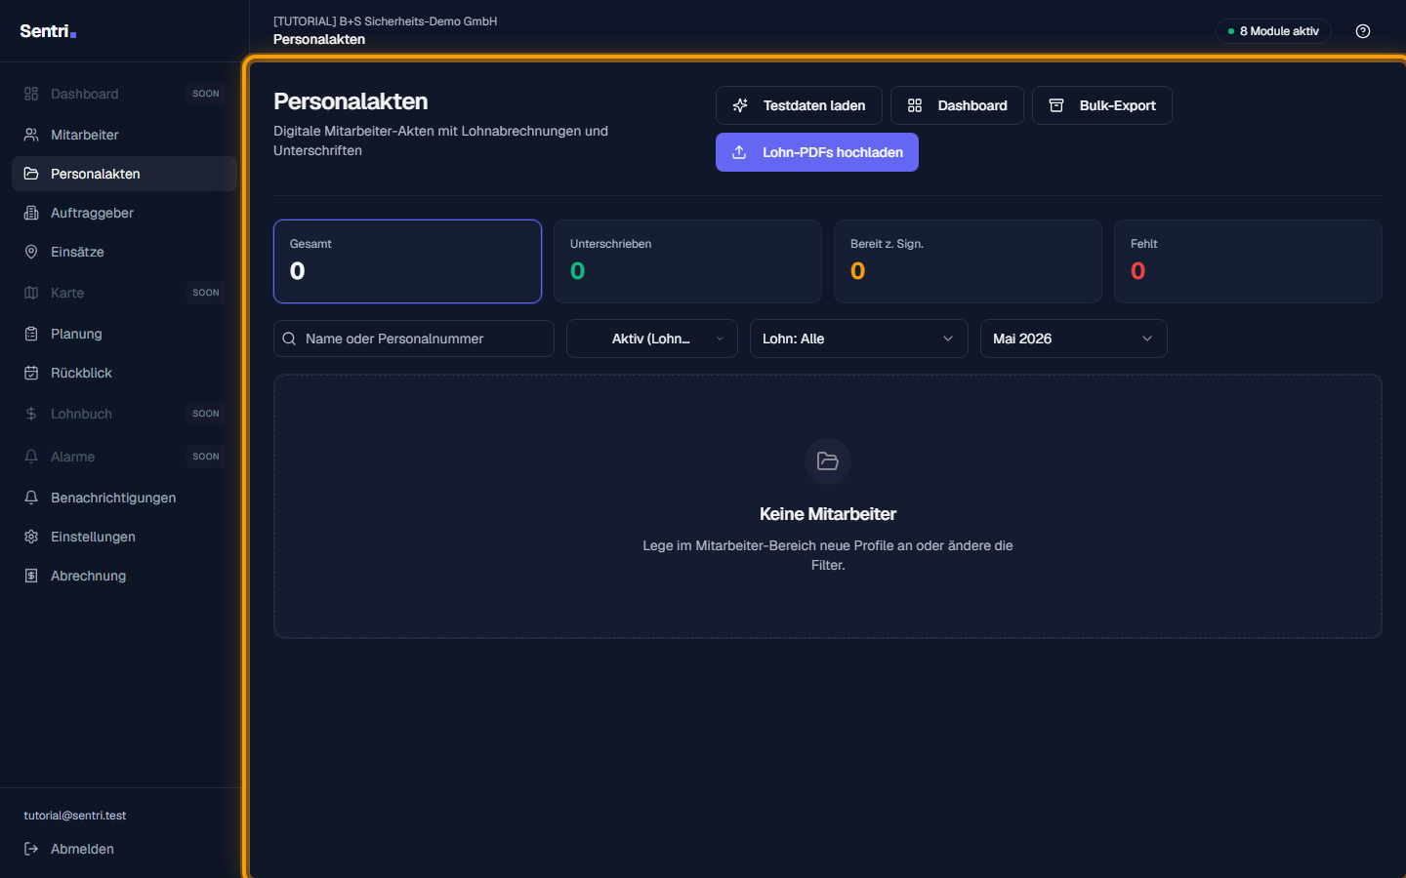
Task: Click the SOON badge next to sidebar Dashboard
Action: point(206,94)
